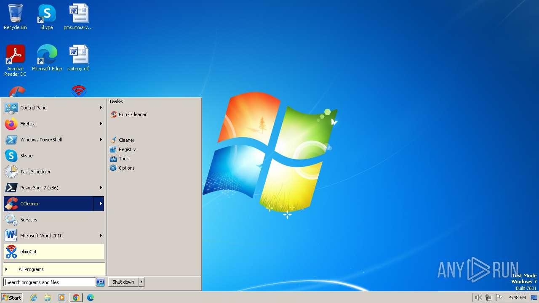Open the Recycle Bin desktop icon
This screenshot has height=303, width=539.
tap(15, 17)
